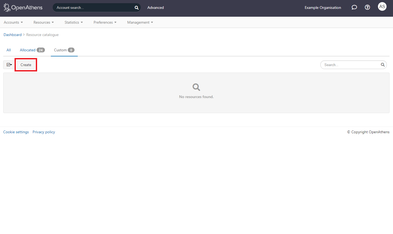Open the feedback chat bubble icon
The height and width of the screenshot is (234, 393).
(x=354, y=7)
